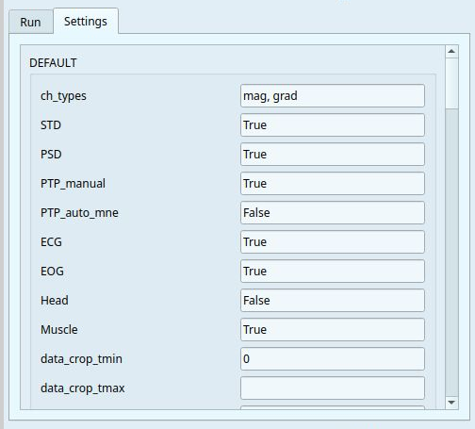Click the EOG label
Viewport: 475px width, 429px height.
(52, 272)
